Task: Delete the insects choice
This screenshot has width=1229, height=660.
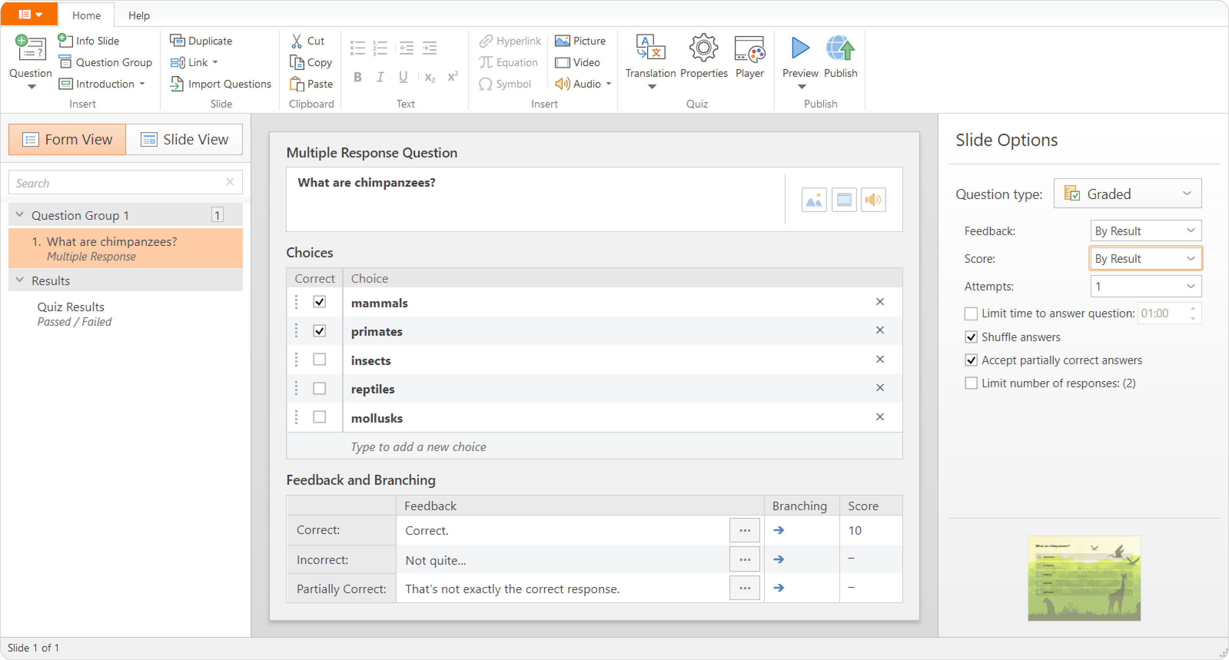Action: (x=880, y=360)
